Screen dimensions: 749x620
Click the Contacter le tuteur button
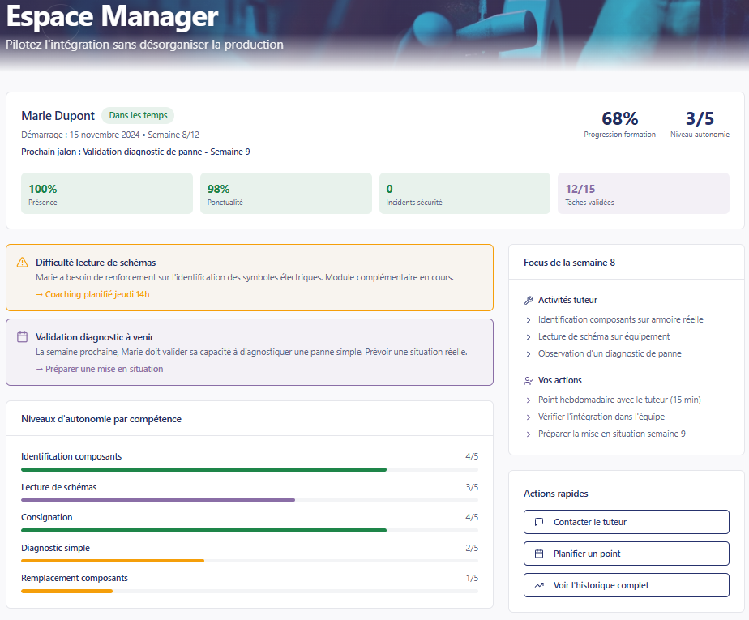click(626, 522)
